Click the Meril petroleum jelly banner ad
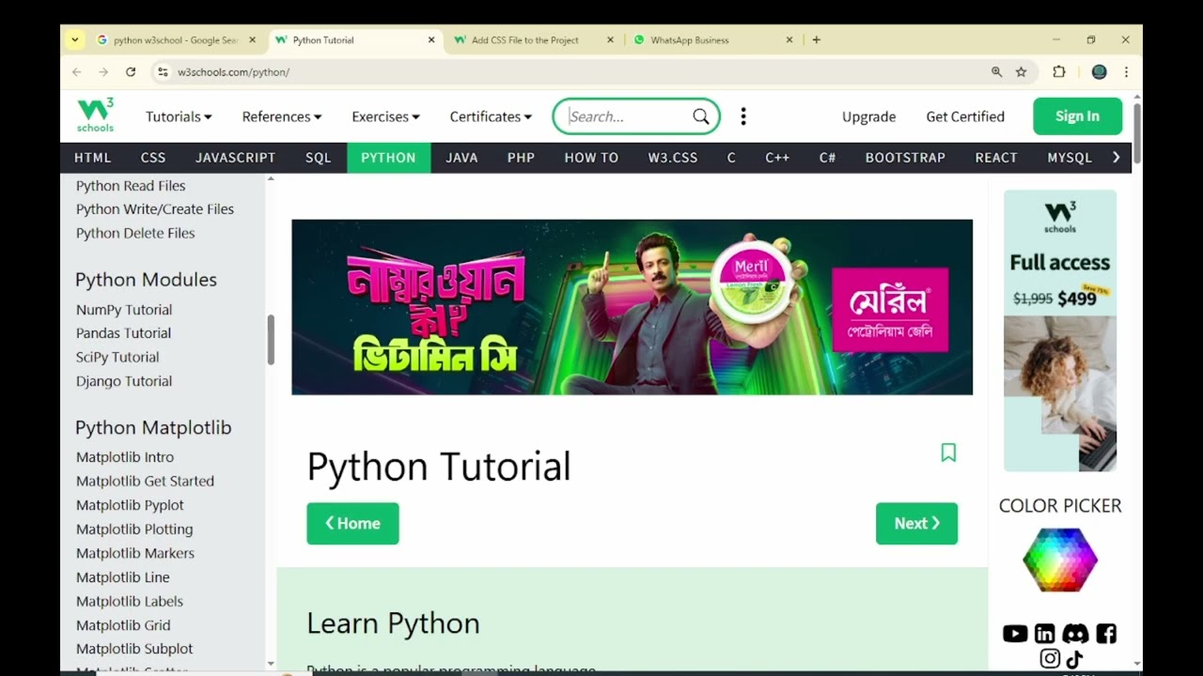Viewport: 1203px width, 676px height. tap(632, 307)
